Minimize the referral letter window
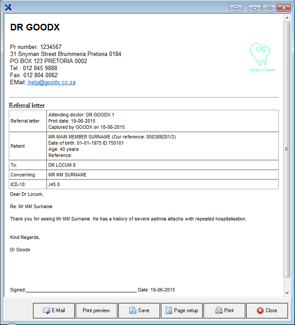The height and width of the screenshot is (325, 295). click(255, 8)
